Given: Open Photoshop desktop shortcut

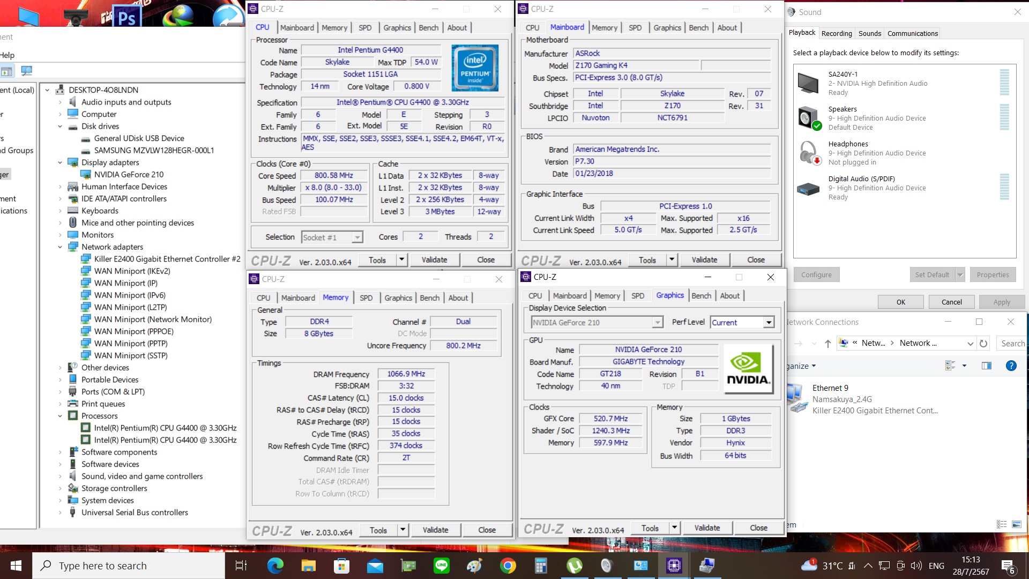Looking at the screenshot, I should click(x=126, y=16).
